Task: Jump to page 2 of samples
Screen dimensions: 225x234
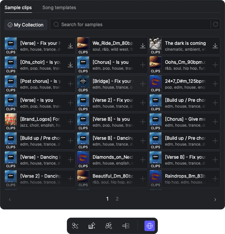Action: click(x=117, y=199)
